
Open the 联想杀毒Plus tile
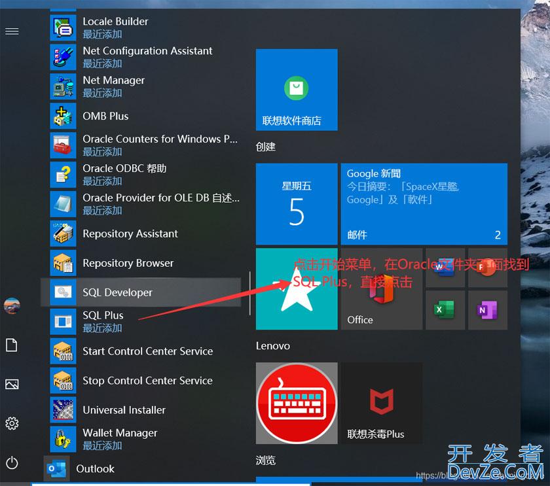point(382,404)
